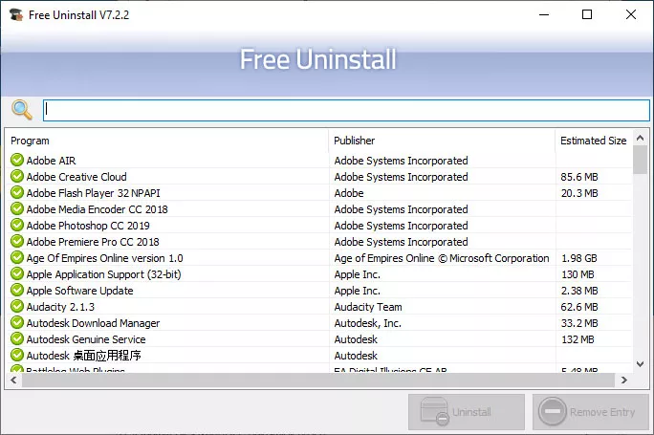Focus the program search input field
Image resolution: width=654 pixels, height=435 pixels.
(x=346, y=110)
